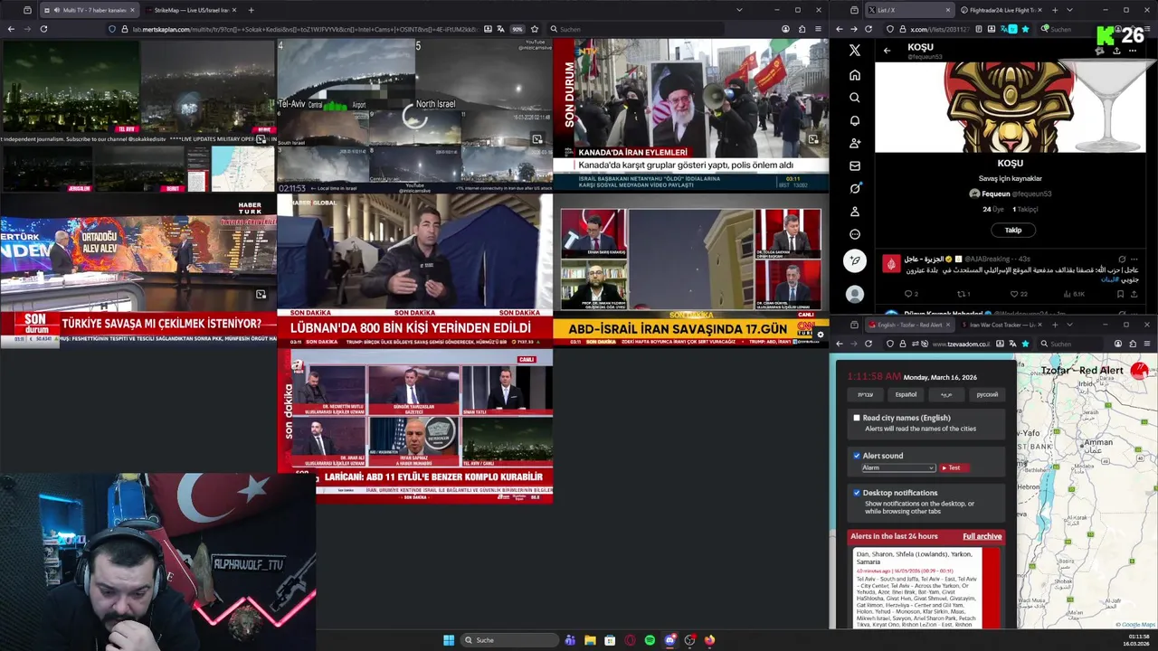
Task: Switch to the Multi TV tab
Action: 89,10
